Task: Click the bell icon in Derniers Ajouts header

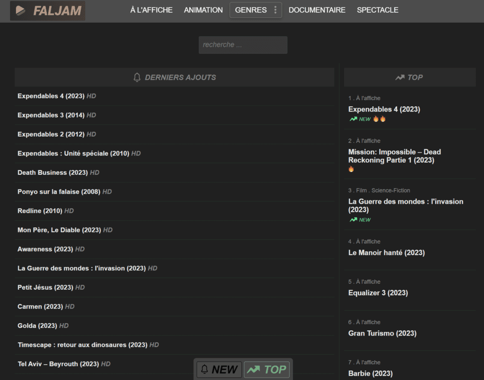Action: point(137,77)
